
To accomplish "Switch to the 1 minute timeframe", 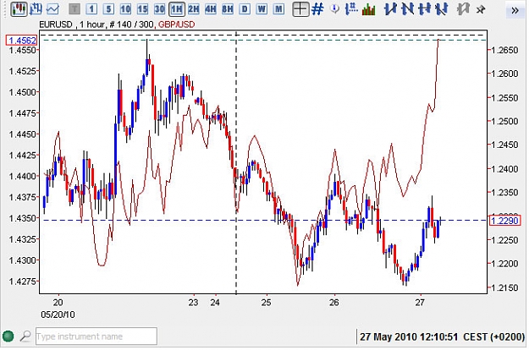I will click(x=91, y=9).
